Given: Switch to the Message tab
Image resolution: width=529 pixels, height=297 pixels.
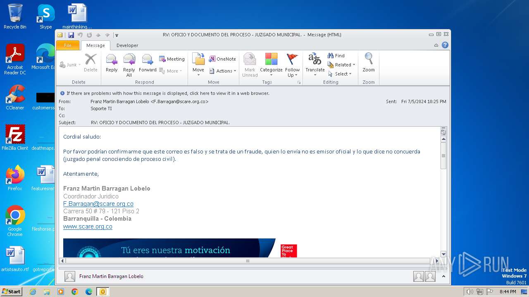Looking at the screenshot, I should coord(95,45).
